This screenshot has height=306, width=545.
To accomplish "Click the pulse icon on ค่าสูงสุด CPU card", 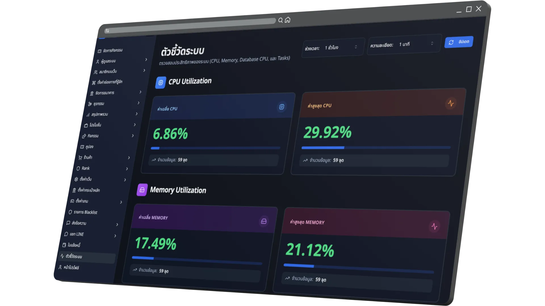I will pos(451,103).
